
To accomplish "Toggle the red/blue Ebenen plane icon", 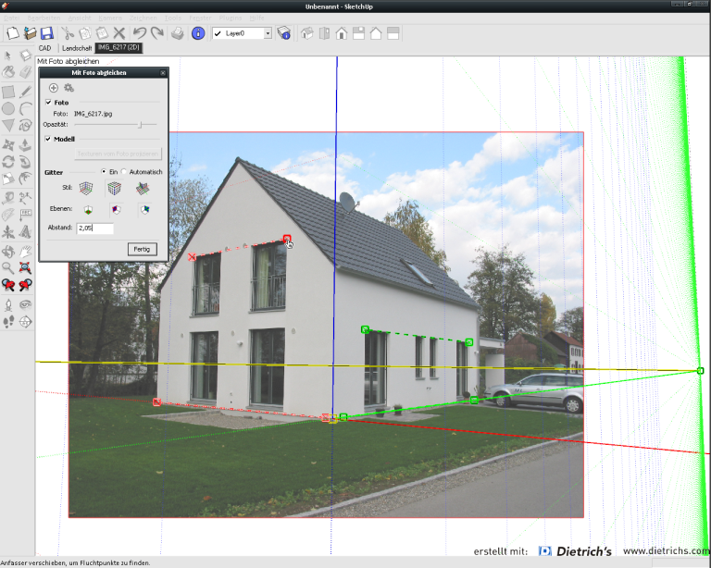I will click(116, 209).
